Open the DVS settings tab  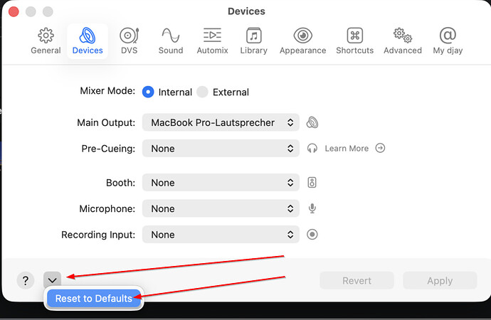129,41
